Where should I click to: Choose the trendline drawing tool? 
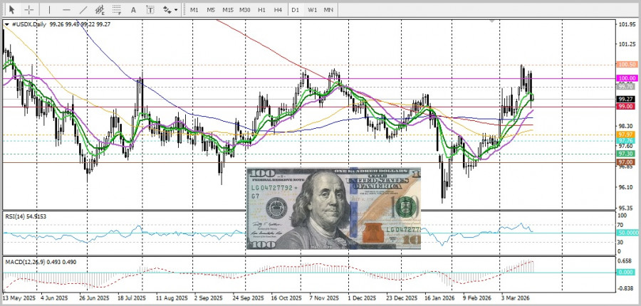click(x=83, y=9)
